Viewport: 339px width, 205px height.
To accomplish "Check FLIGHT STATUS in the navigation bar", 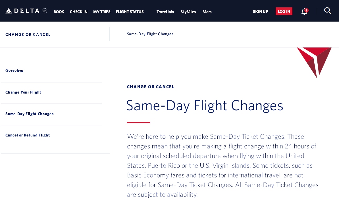I will click(130, 12).
